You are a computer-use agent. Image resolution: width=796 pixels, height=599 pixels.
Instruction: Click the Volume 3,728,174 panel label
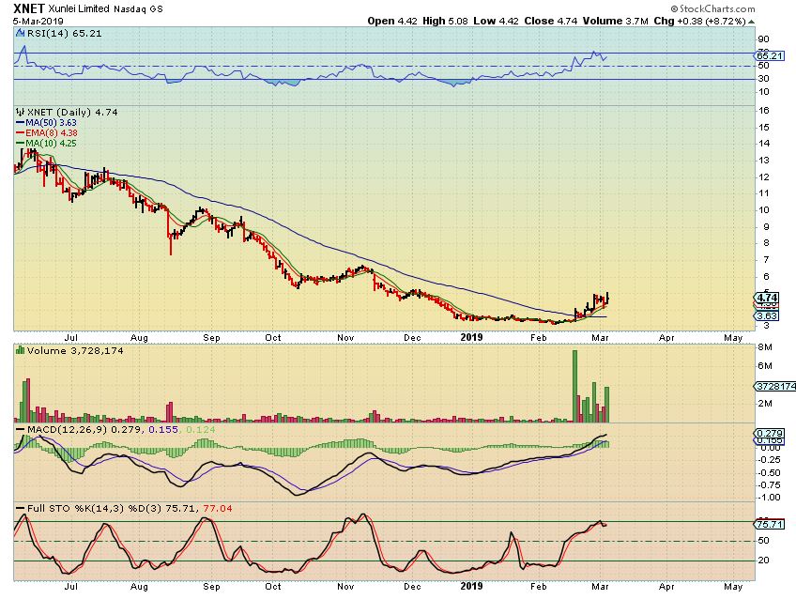coord(75,351)
